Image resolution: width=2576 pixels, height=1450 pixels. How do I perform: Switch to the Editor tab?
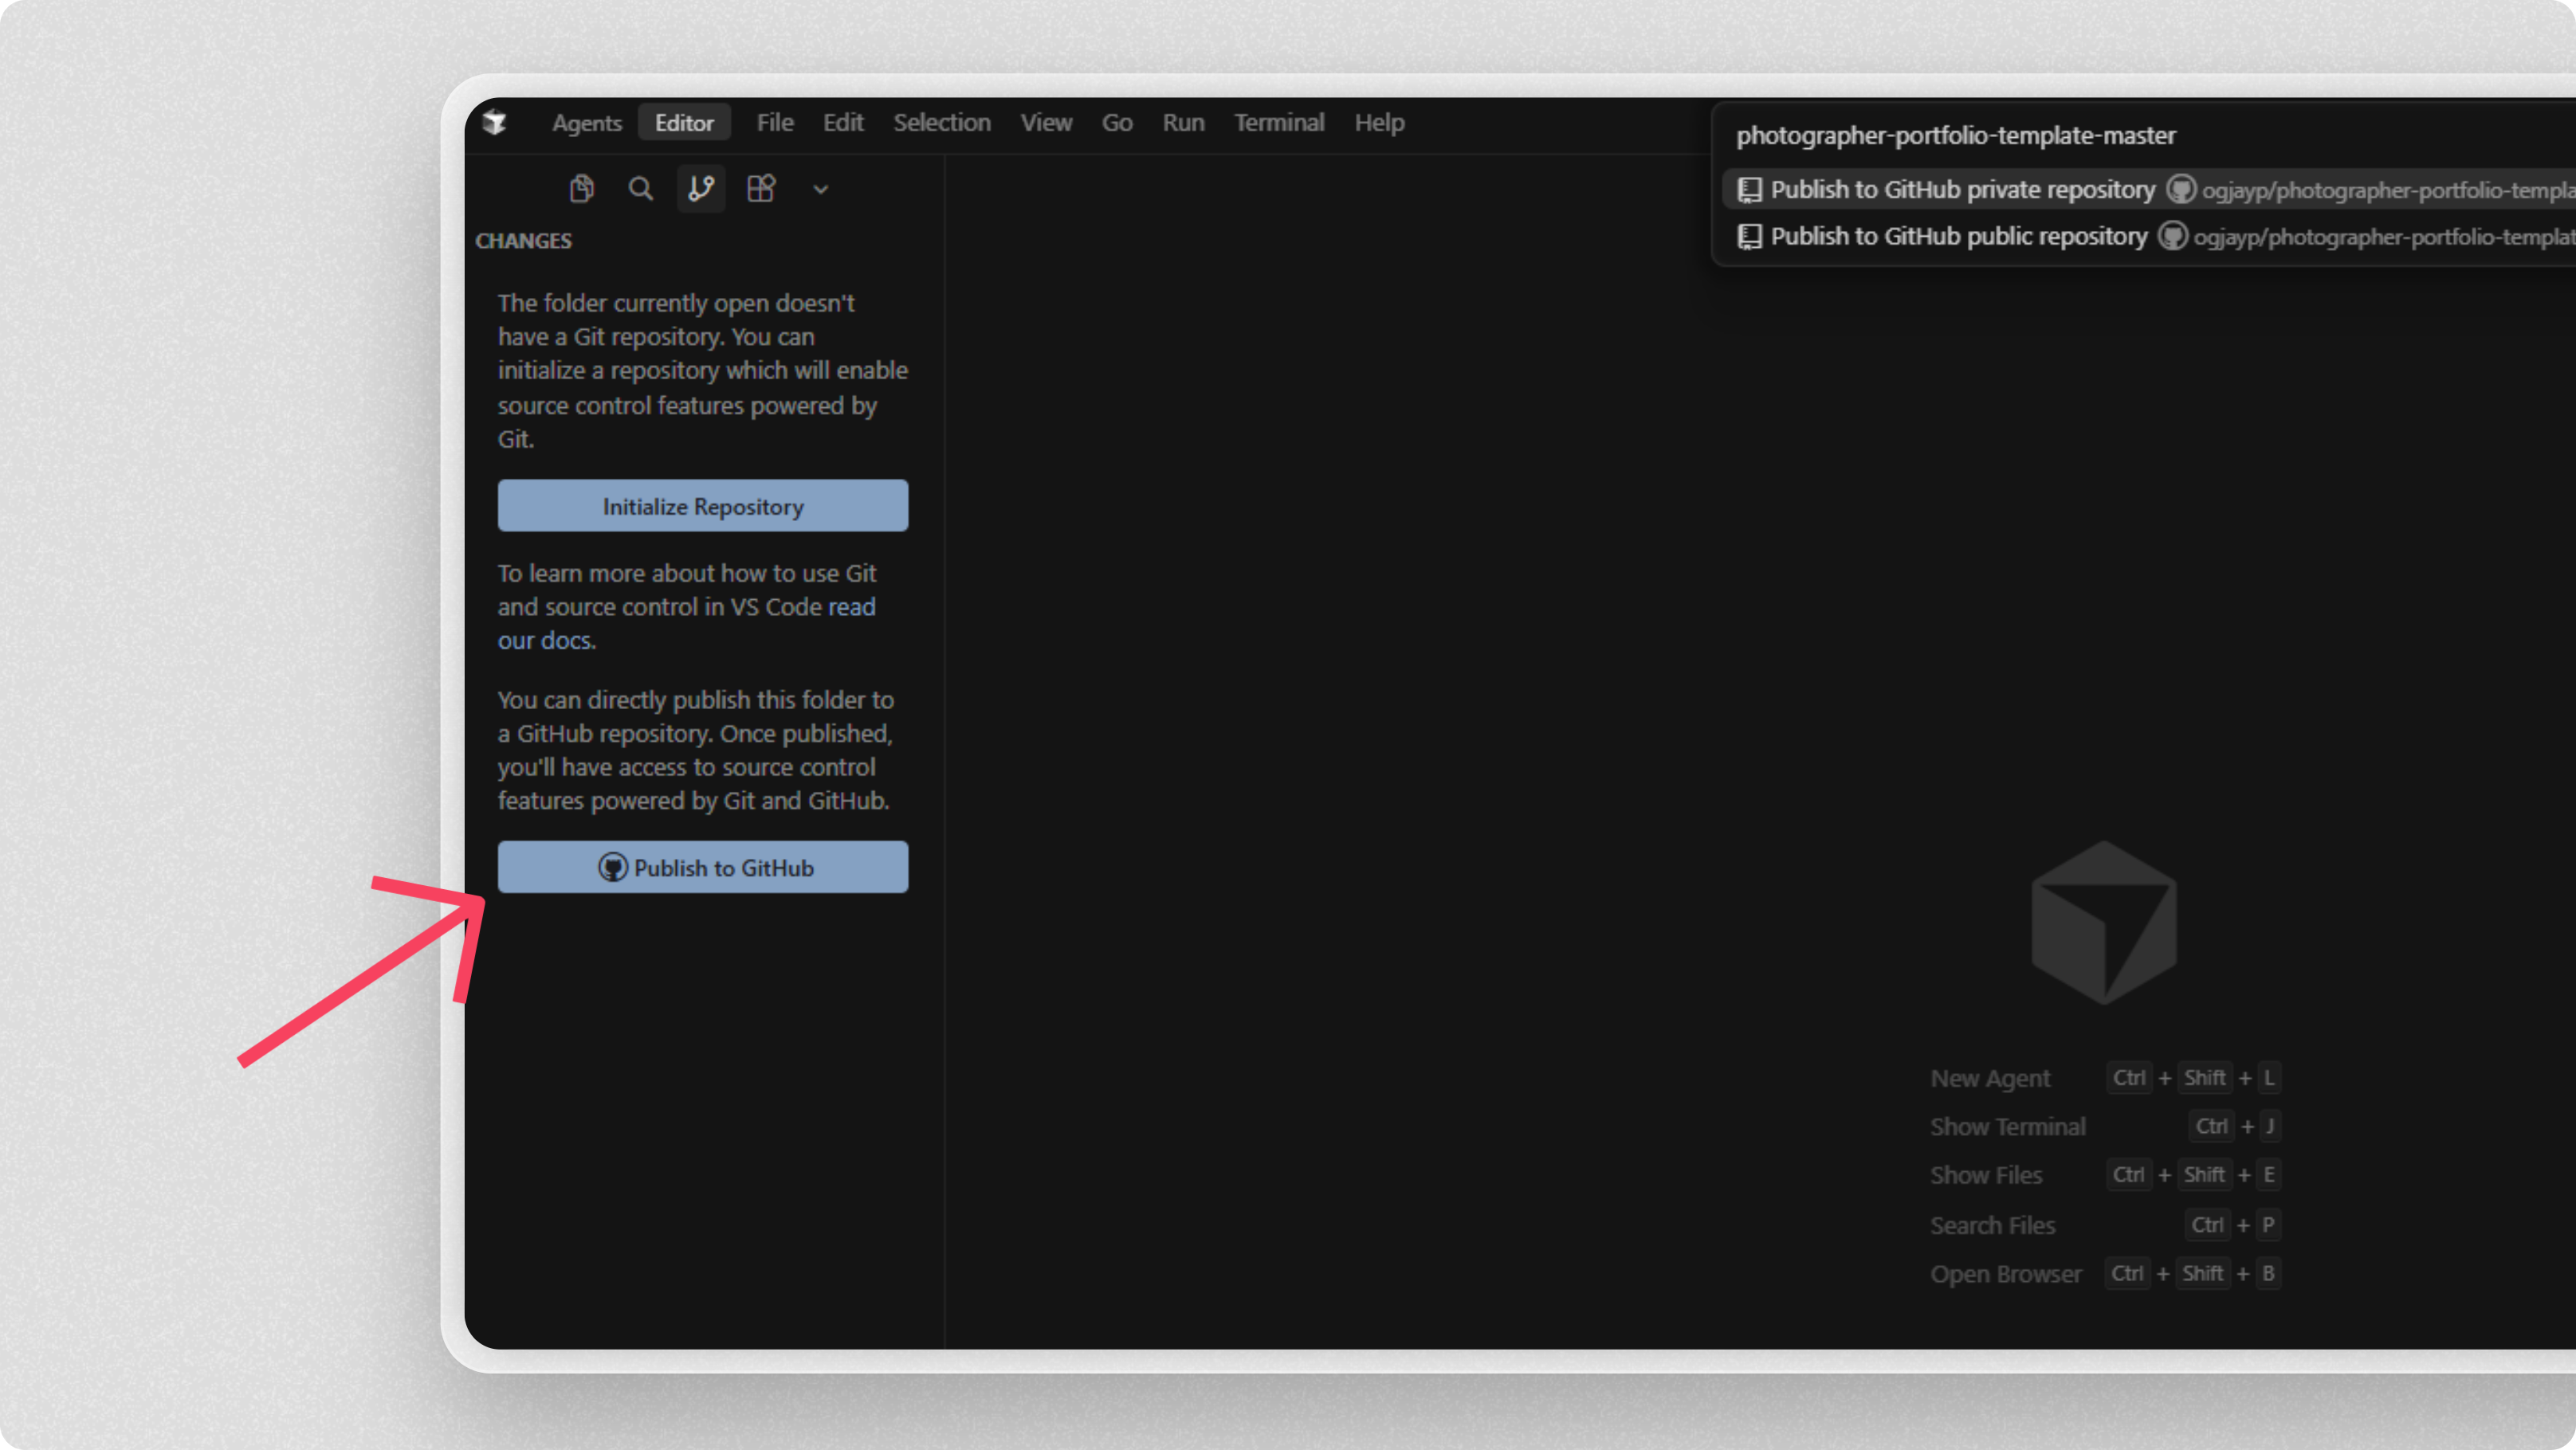point(684,122)
